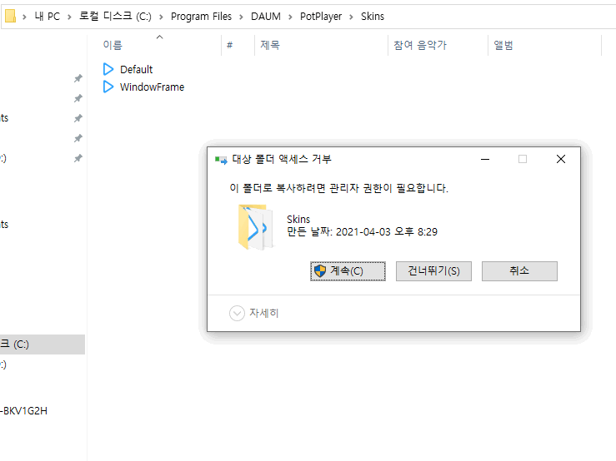616x461 pixels.
Task: Sort by the 참여 음악가 column header
Action: pyautogui.click(x=420, y=46)
